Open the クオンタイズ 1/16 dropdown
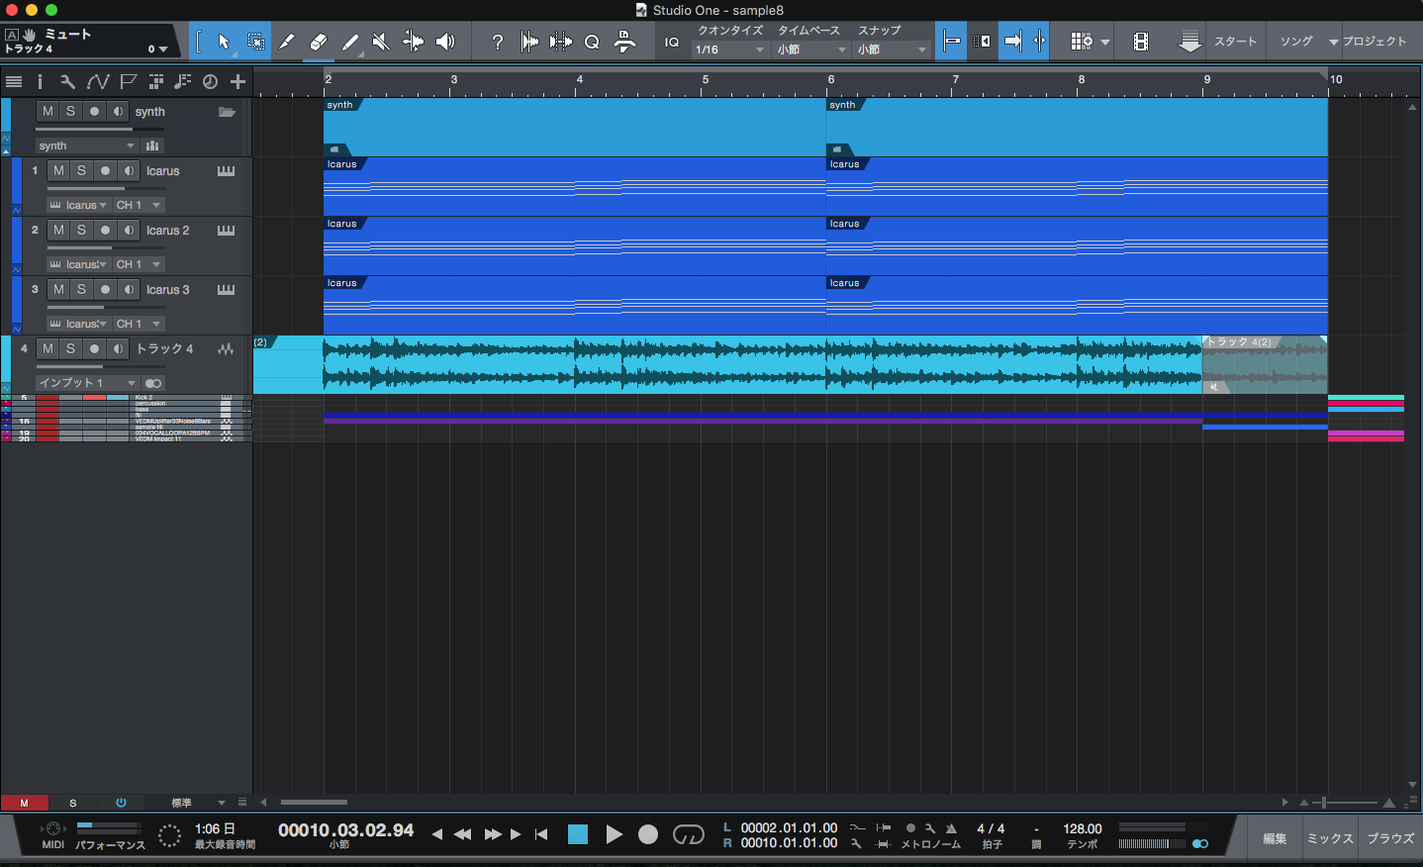Viewport: 1423px width, 867px height. pyautogui.click(x=730, y=49)
